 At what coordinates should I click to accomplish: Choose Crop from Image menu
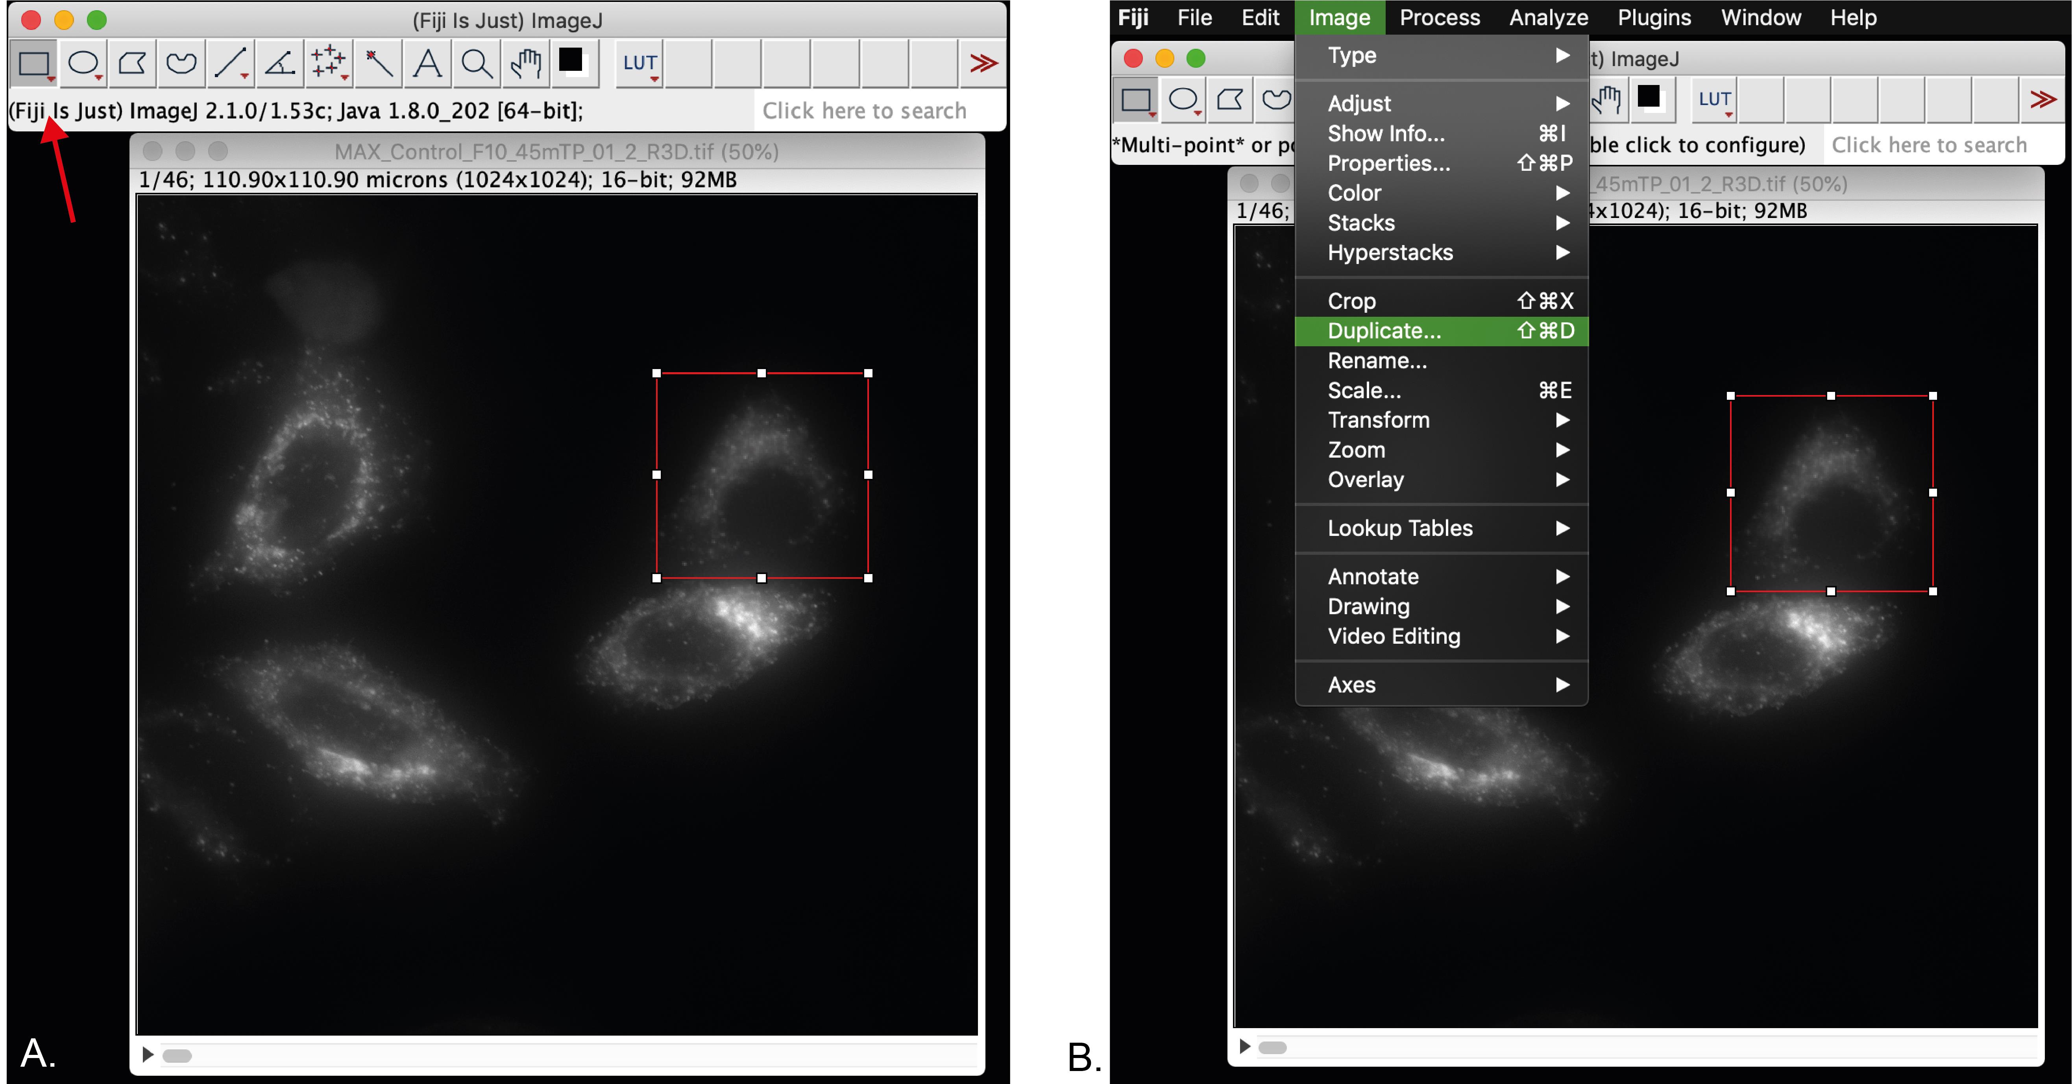pyautogui.click(x=1442, y=301)
